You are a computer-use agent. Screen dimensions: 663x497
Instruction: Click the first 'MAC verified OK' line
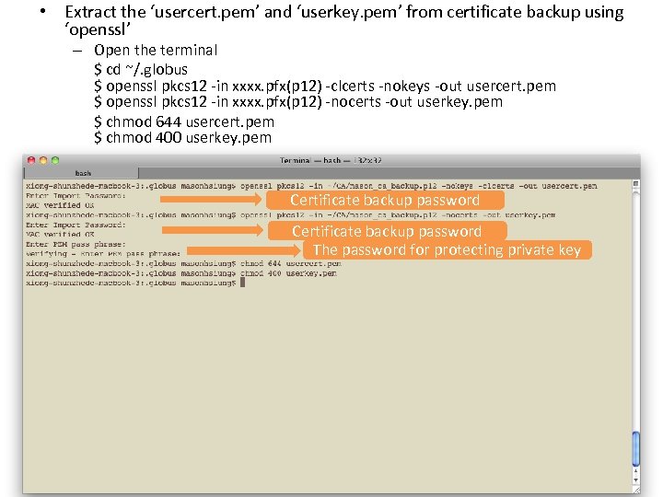60,205
